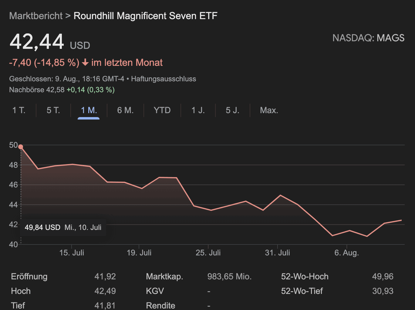Click the -7,40 (-14,85 %) change text

pos(44,62)
